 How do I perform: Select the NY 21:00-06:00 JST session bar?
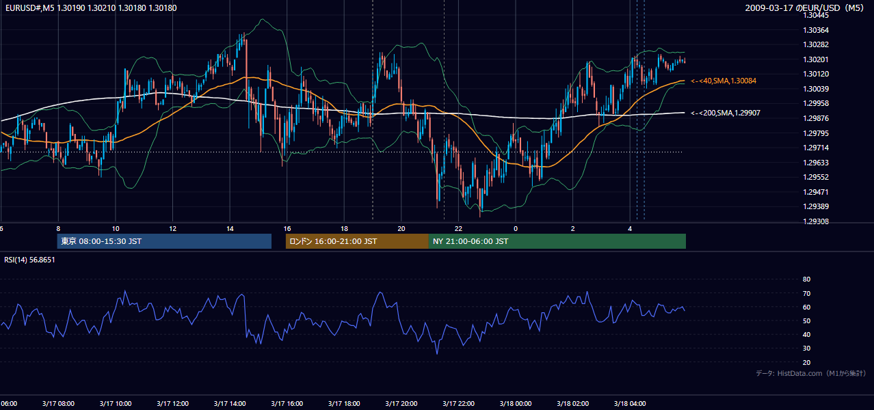click(x=557, y=241)
